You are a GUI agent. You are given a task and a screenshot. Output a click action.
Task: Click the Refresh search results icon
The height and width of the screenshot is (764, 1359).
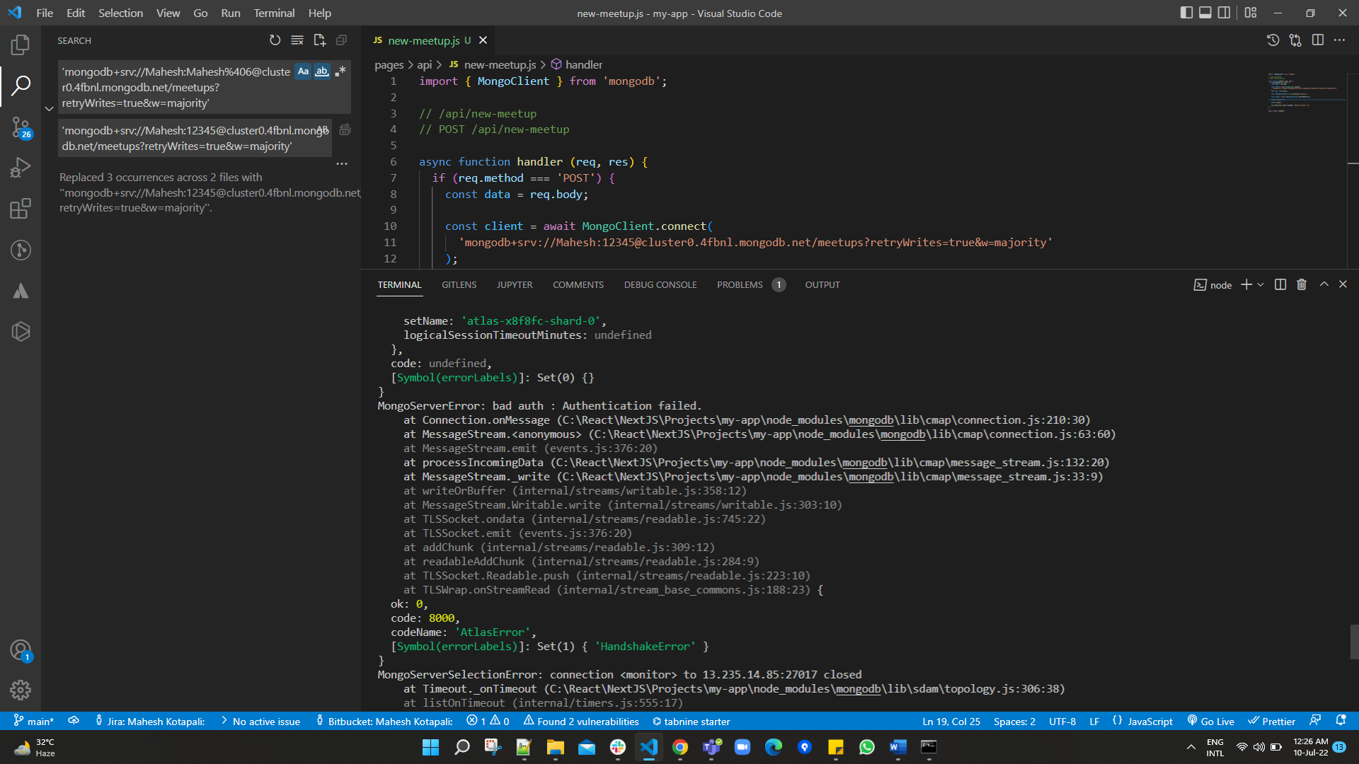[x=275, y=40]
